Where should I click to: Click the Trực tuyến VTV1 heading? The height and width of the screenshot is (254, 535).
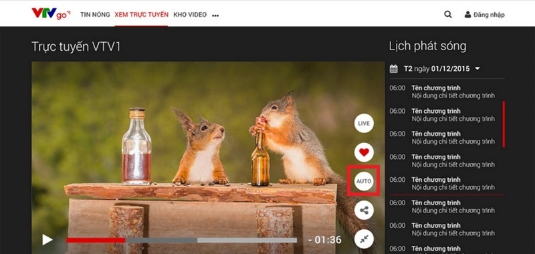coord(76,47)
